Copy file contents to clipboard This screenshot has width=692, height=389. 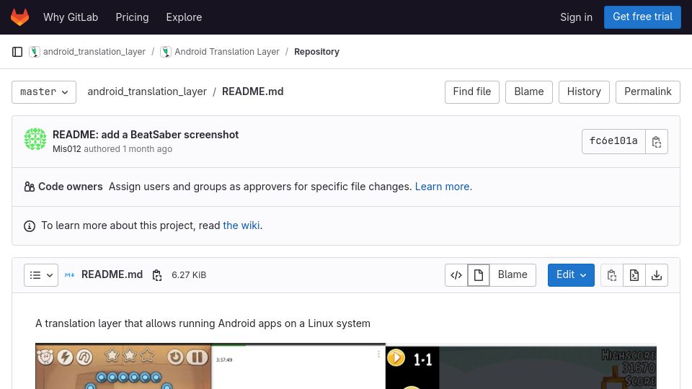pyautogui.click(x=612, y=275)
